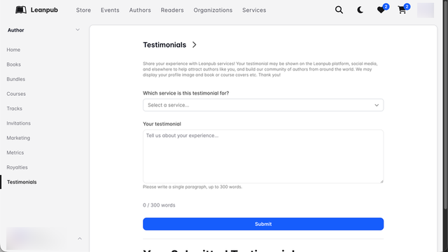Click the user avatar in top bar
The height and width of the screenshot is (252, 448).
[x=426, y=10]
